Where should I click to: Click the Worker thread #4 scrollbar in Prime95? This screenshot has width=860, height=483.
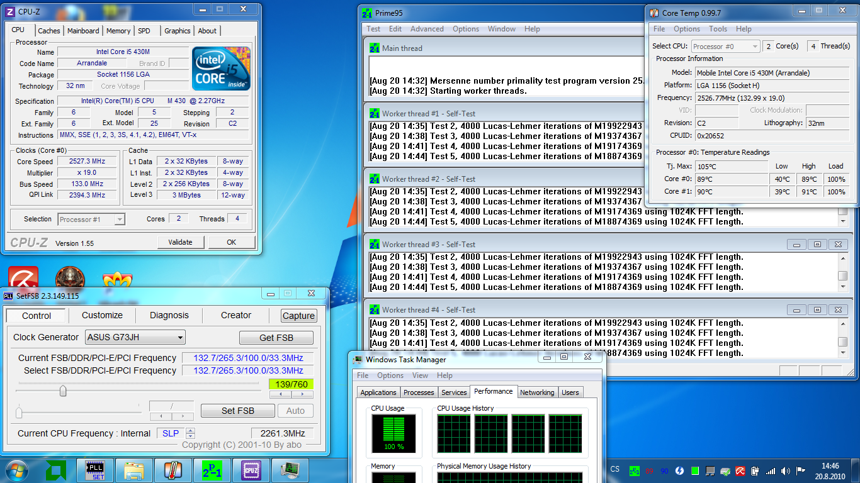[842, 338]
